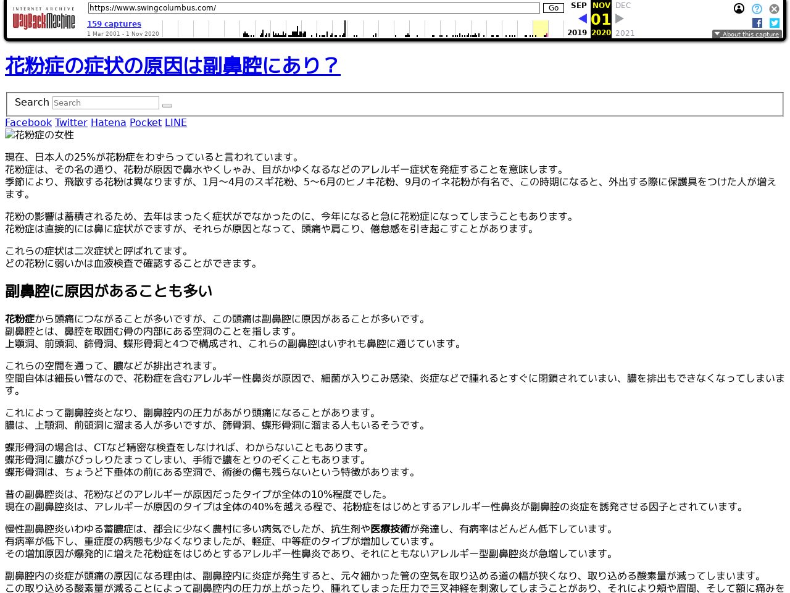Click the Go button
The image size is (790, 593).
click(553, 8)
